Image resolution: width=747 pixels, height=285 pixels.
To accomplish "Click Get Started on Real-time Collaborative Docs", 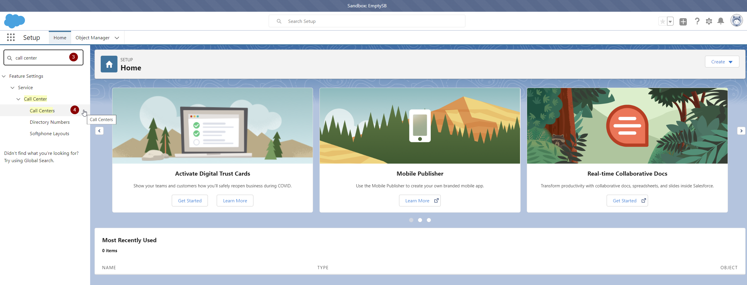I will coord(627,201).
